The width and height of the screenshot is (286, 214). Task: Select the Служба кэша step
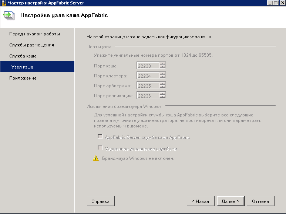(x=23, y=56)
